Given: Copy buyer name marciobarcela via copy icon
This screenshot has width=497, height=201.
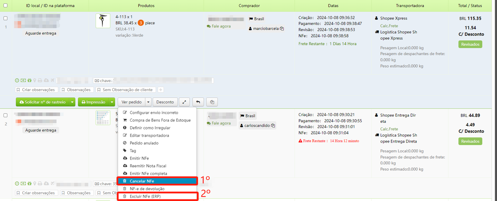Looking at the screenshot, I should (282, 29).
